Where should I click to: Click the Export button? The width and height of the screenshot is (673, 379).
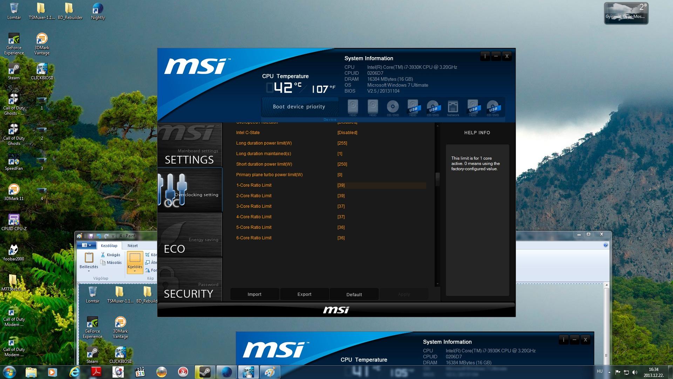(304, 294)
